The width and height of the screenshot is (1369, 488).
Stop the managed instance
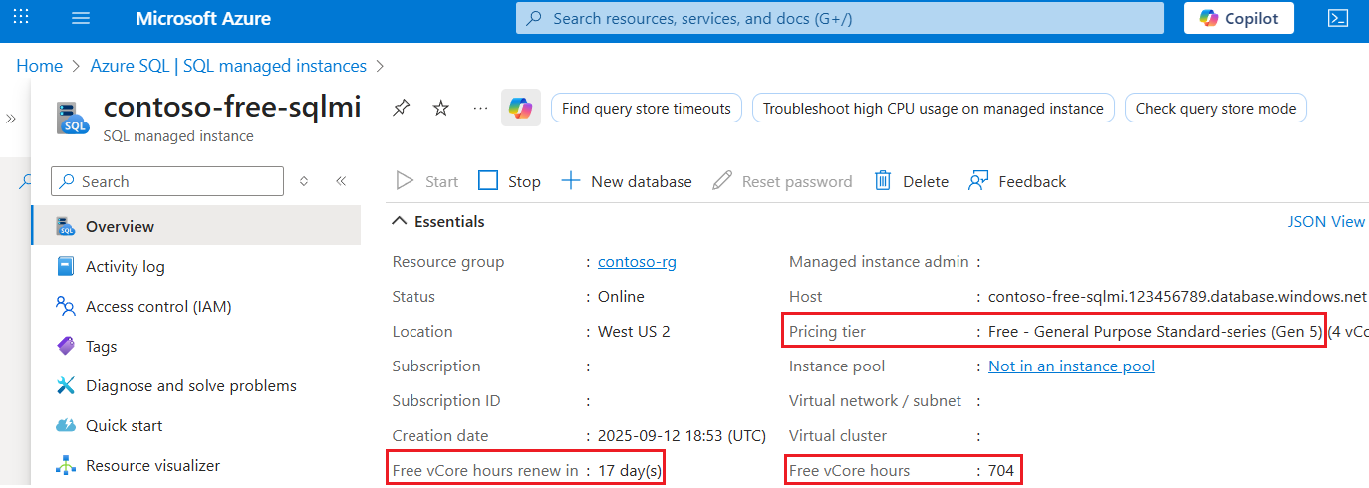pyautogui.click(x=509, y=181)
